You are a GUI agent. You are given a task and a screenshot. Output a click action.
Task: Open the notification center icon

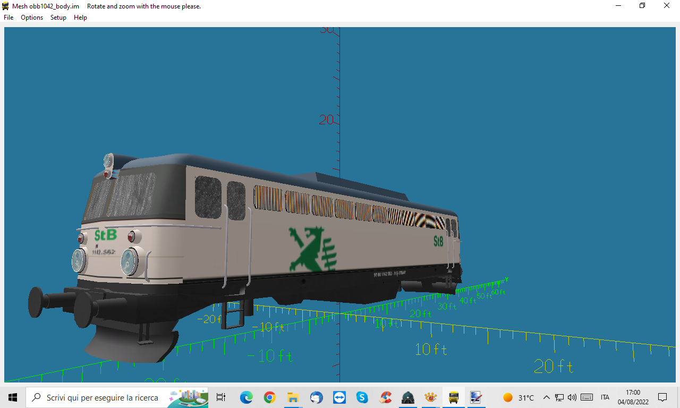tap(662, 397)
